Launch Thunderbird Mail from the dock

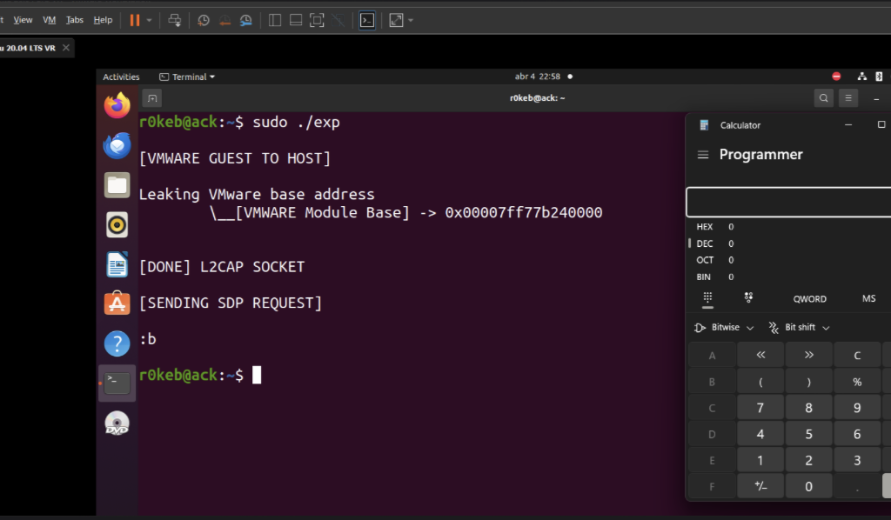click(x=117, y=145)
